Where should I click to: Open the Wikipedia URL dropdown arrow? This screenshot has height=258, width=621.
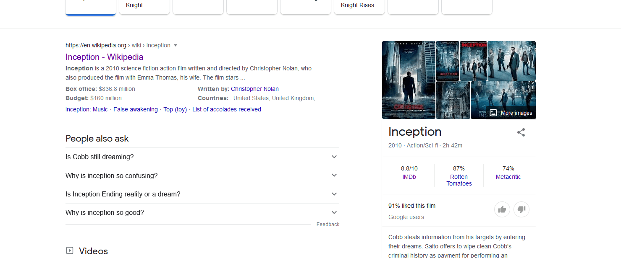pos(176,45)
